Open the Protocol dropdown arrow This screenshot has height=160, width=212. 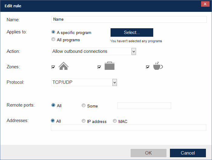(x=114, y=83)
